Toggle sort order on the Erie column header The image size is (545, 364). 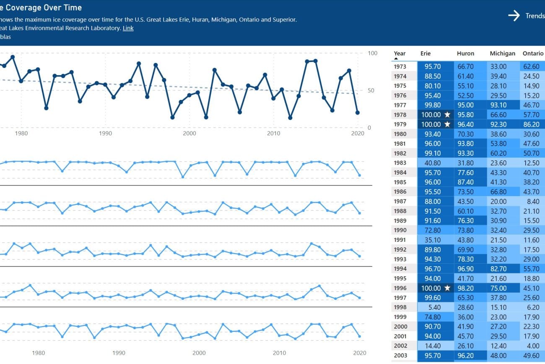[x=425, y=53]
